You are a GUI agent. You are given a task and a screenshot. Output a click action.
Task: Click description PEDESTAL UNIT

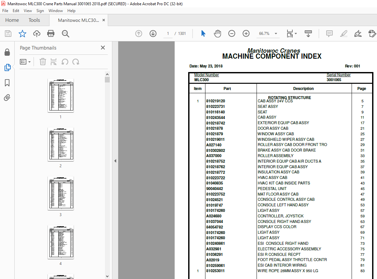272,189
